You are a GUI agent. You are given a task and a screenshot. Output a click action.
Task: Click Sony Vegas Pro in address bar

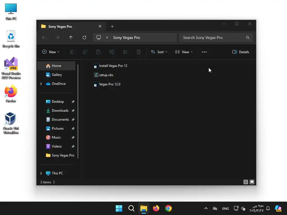[126, 38]
